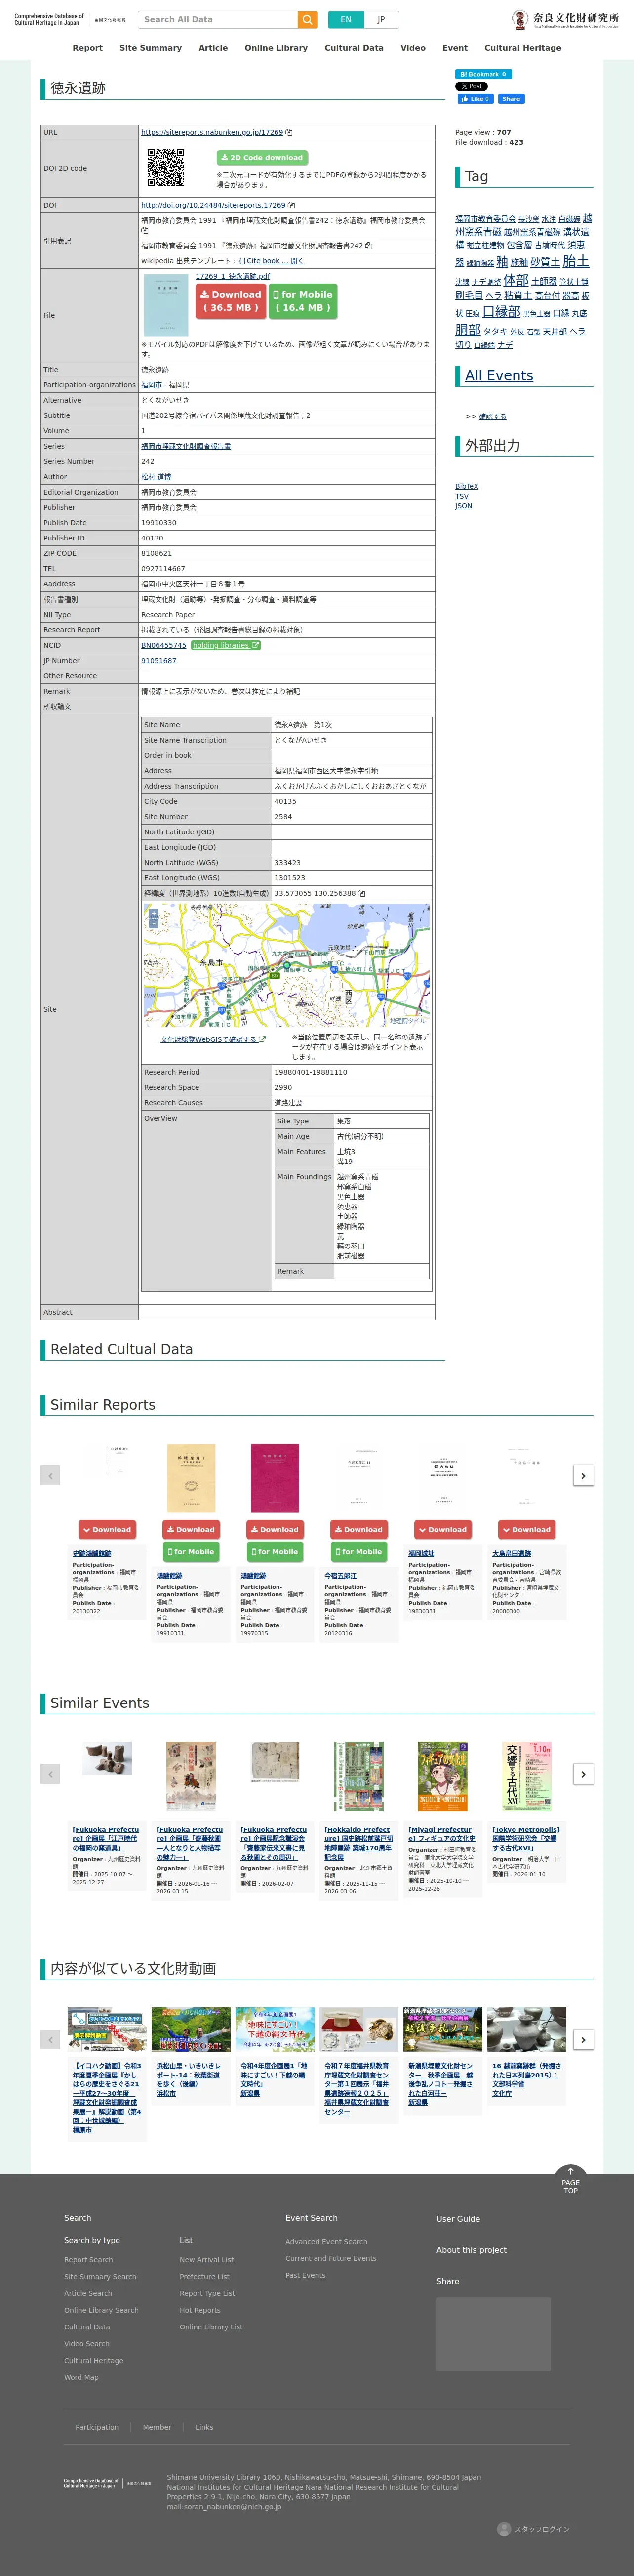Next arrow in cultural property videos carousel

pyautogui.click(x=583, y=2039)
